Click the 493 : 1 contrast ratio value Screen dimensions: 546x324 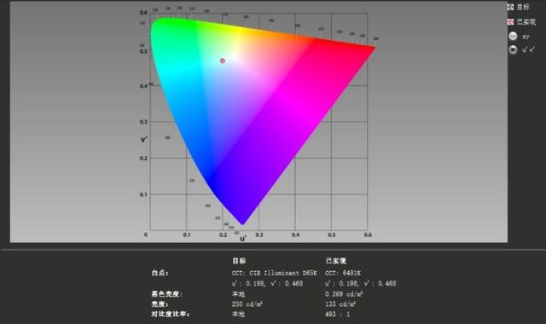pos(337,315)
